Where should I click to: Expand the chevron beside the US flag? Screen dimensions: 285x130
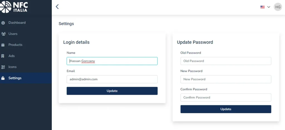coord(269,7)
